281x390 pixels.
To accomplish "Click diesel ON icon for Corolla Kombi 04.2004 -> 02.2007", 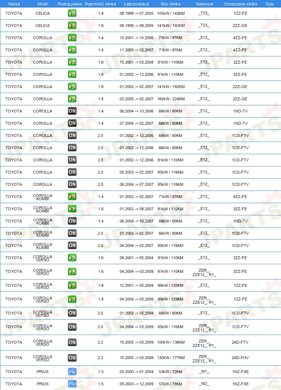I will (x=72, y=246).
